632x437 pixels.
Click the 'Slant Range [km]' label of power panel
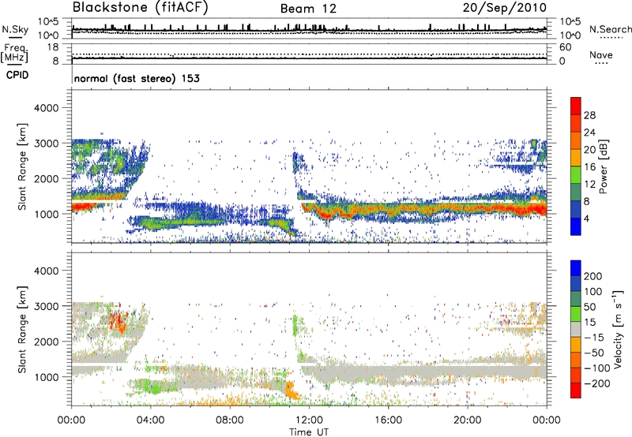pyautogui.click(x=22, y=166)
